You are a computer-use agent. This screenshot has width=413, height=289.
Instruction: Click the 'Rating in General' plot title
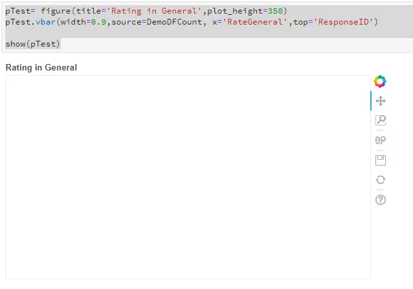[x=41, y=68]
